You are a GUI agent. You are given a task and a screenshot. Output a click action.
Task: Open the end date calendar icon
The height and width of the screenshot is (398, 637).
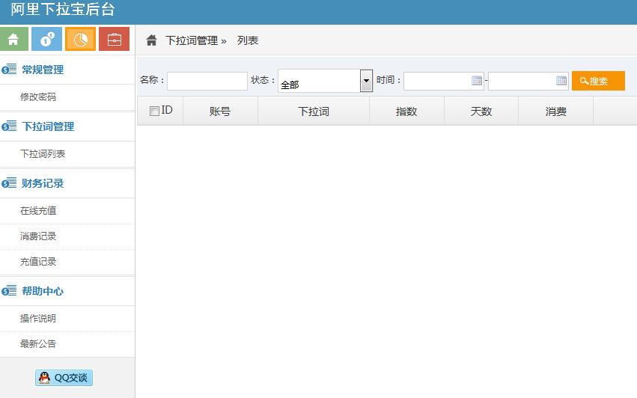[561, 81]
